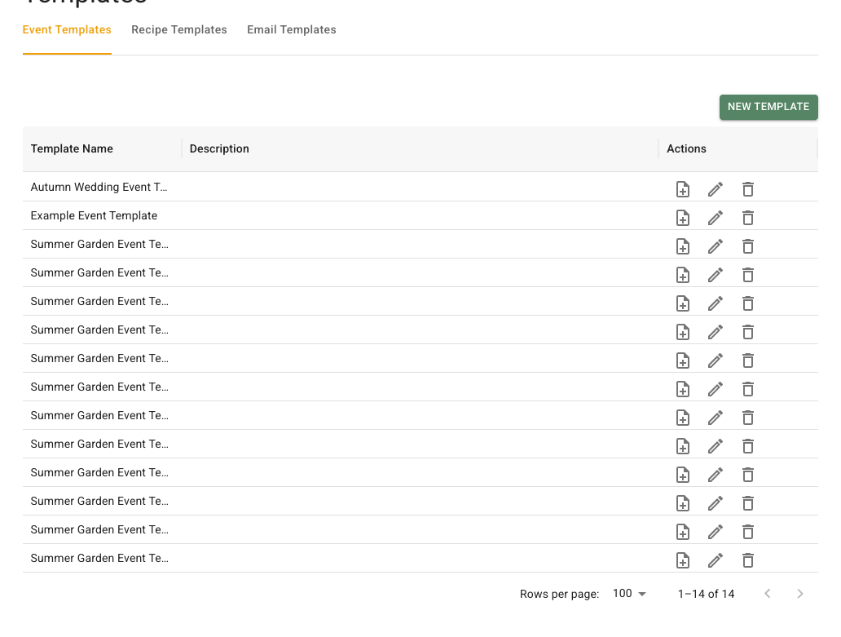This screenshot has height=637, width=841.
Task: Switch to the Event Templates tab
Action: [x=67, y=29]
